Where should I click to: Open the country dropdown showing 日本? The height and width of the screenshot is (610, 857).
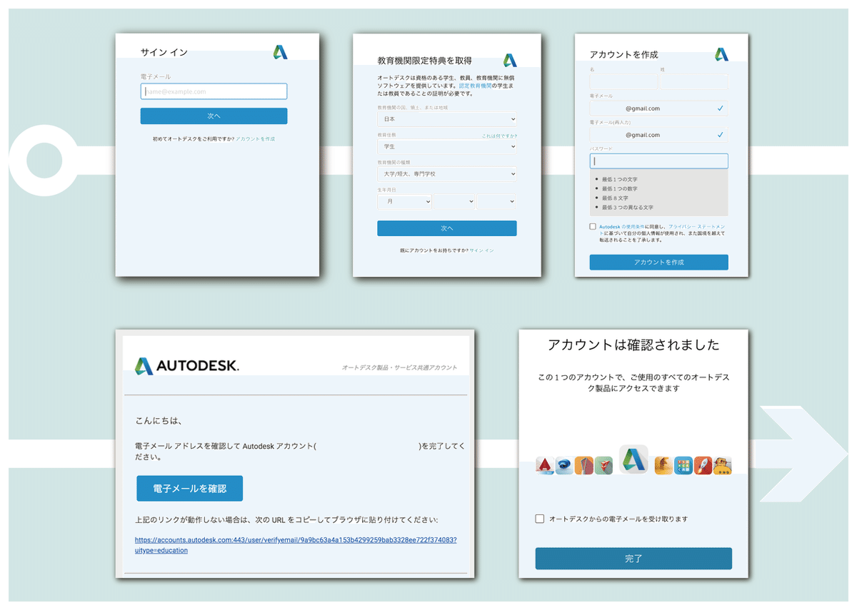pos(447,119)
